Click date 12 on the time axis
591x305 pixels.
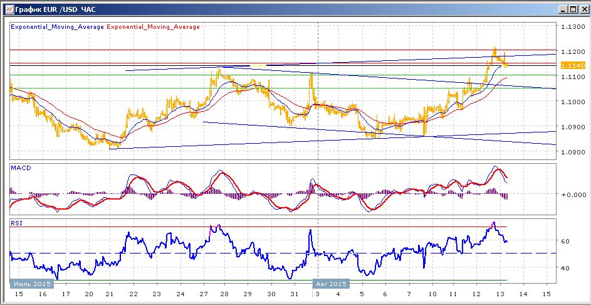pos(476,294)
